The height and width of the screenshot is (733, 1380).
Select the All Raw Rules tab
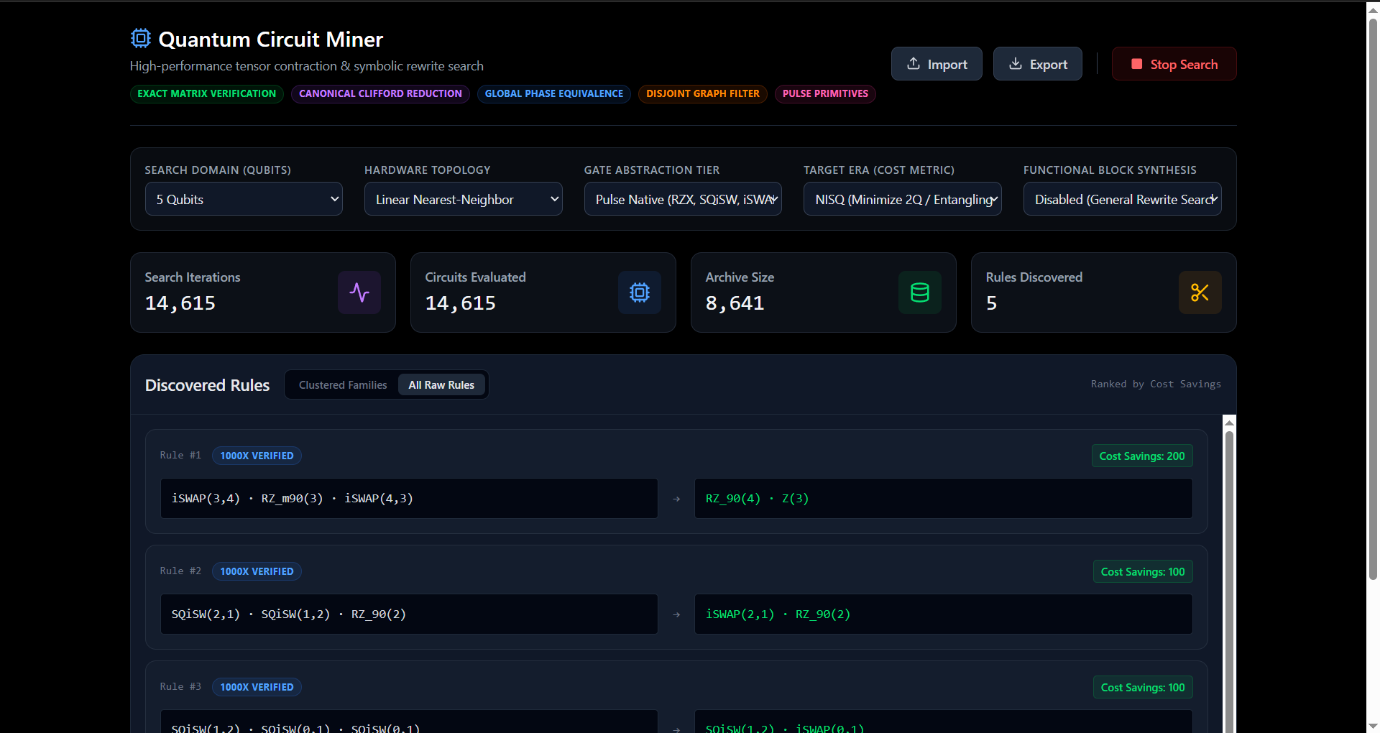[441, 385]
